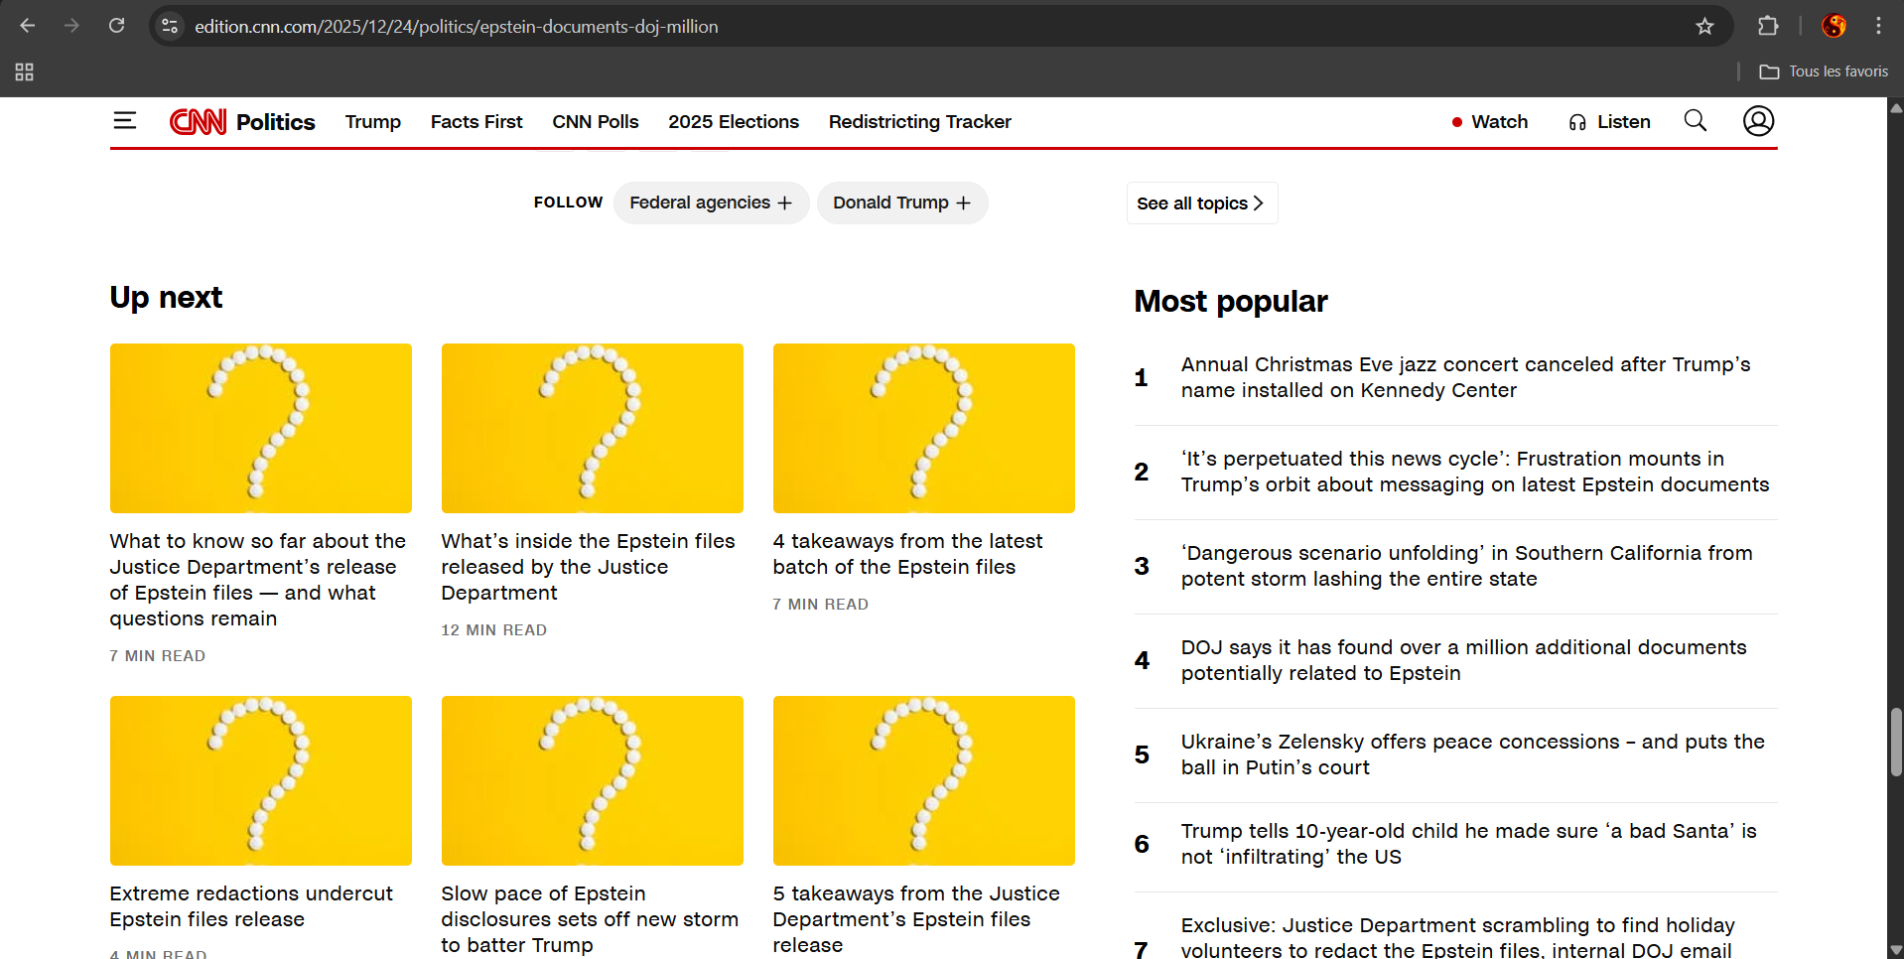
Task: Follow the Donald Trump topic
Action: 901,204
